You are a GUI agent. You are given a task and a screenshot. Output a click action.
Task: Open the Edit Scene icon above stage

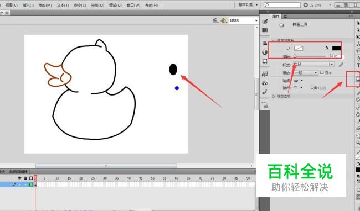[x=215, y=20]
